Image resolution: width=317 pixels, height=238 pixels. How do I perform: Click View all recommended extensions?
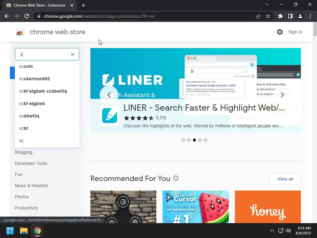[x=285, y=179]
